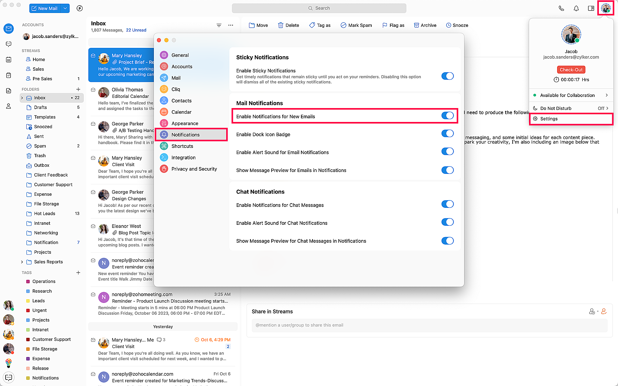Click the mention user share input field
This screenshot has height=386, width=618.
coord(429,325)
